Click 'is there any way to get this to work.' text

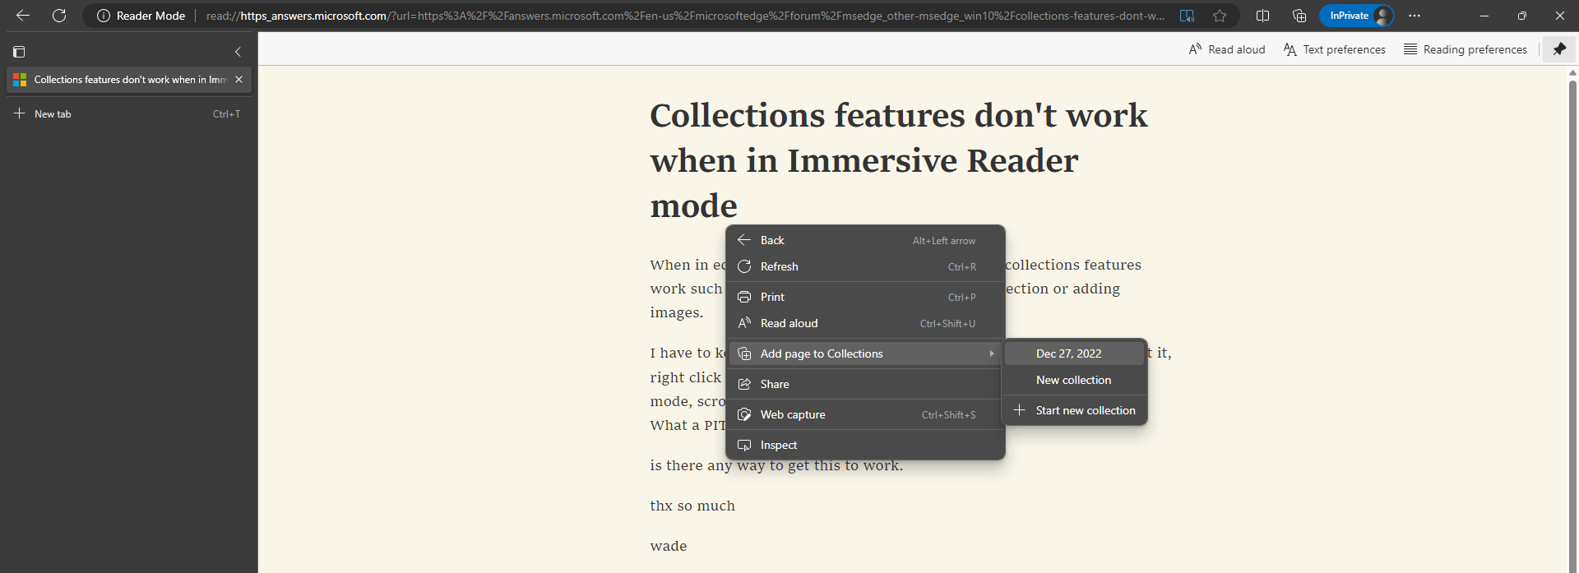click(776, 465)
